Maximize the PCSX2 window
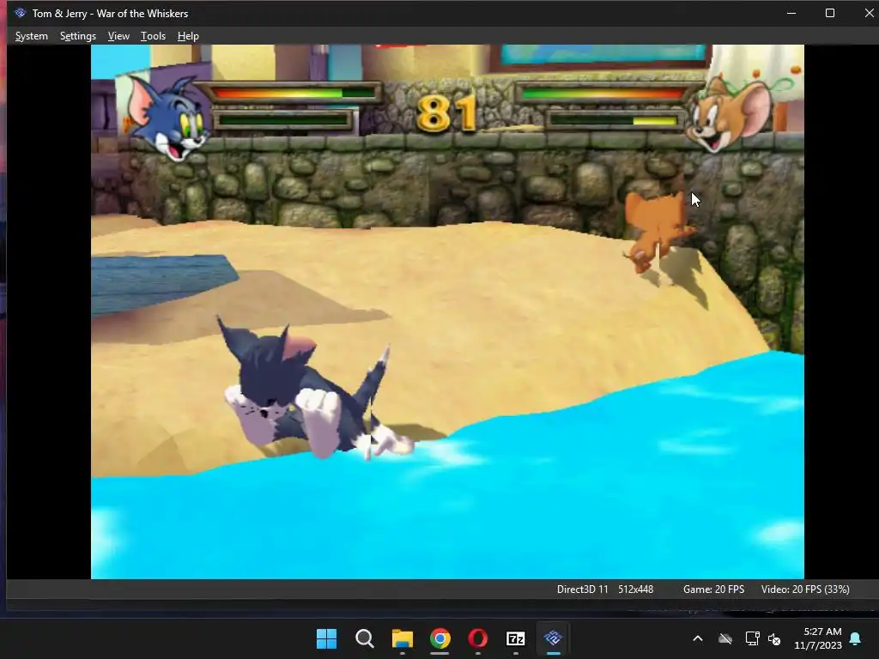Image resolution: width=879 pixels, height=659 pixels. pos(830,13)
